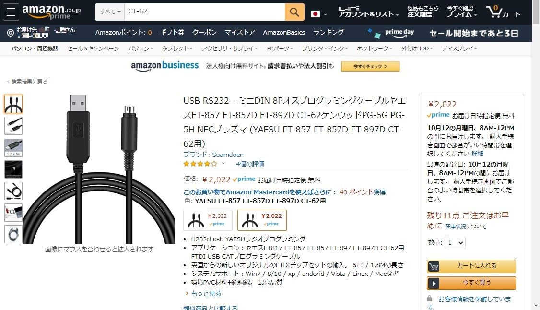Click the カートに入れる button
540x310 pixels.
471,266
